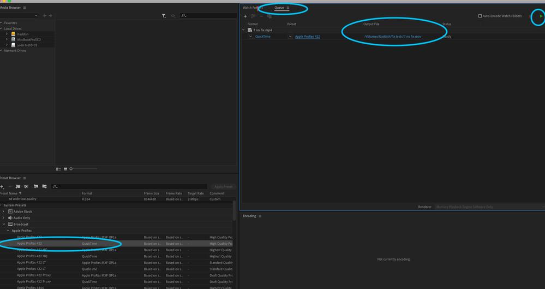The width and height of the screenshot is (545, 289).
Task: Open the QuickTime format link in Queue
Action: tap(263, 37)
